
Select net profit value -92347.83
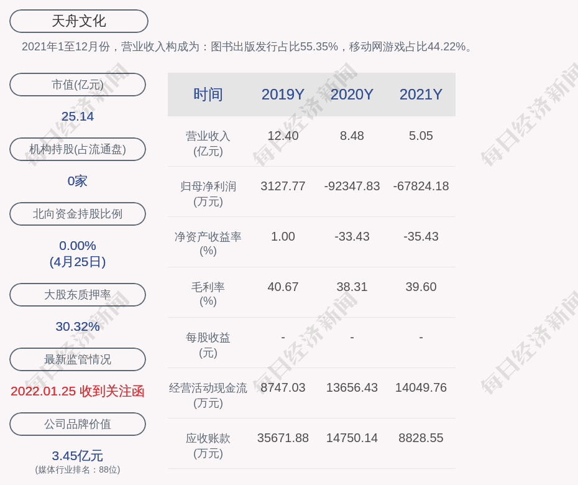pos(352,186)
